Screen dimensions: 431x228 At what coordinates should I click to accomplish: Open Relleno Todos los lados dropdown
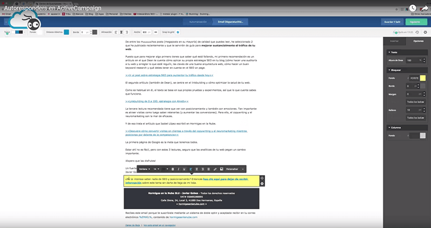click(415, 118)
